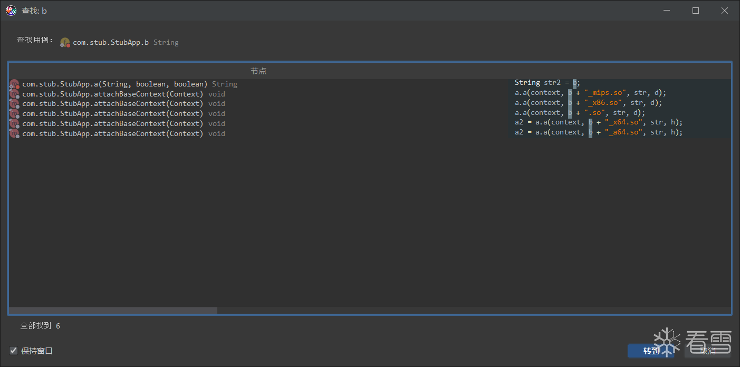Click the field icon beside com.stub.StubApp.b
Image resolution: width=740 pixels, height=367 pixels.
coord(65,43)
